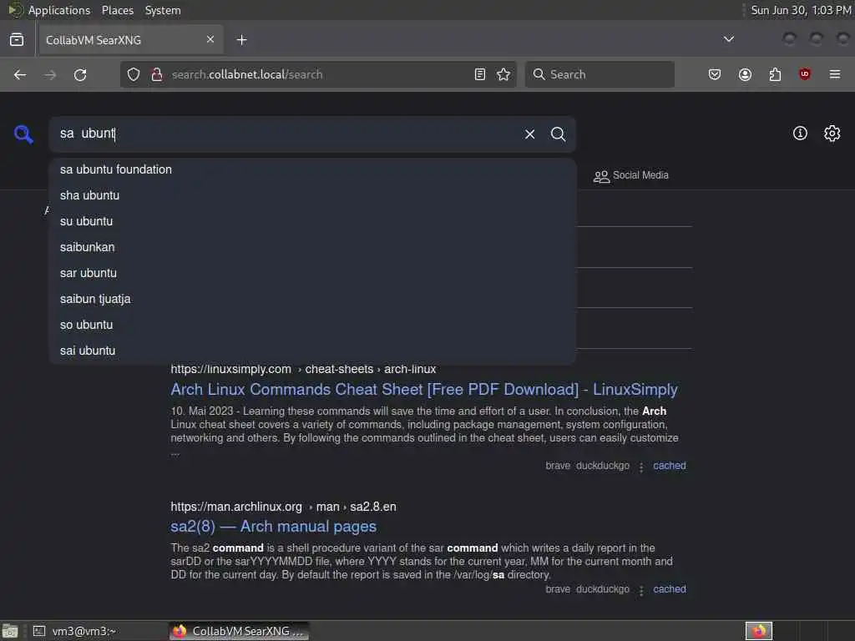Open the Places menu
Image resolution: width=855 pixels, height=641 pixels.
117,10
